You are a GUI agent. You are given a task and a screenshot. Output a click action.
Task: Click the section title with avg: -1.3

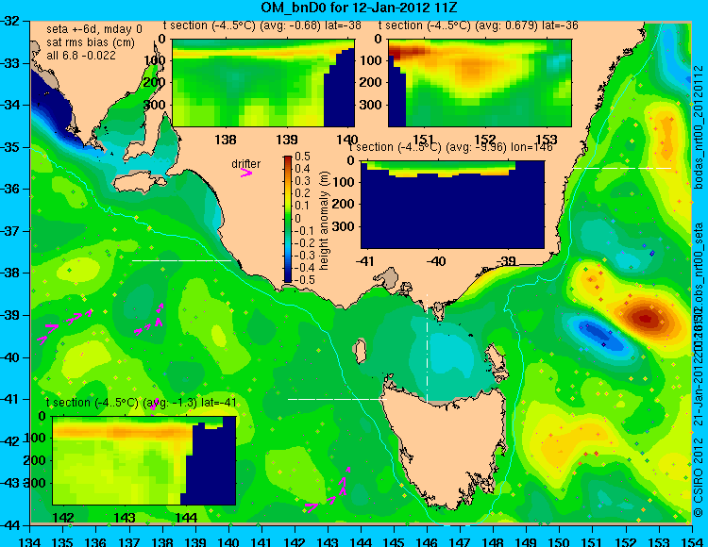(142, 403)
